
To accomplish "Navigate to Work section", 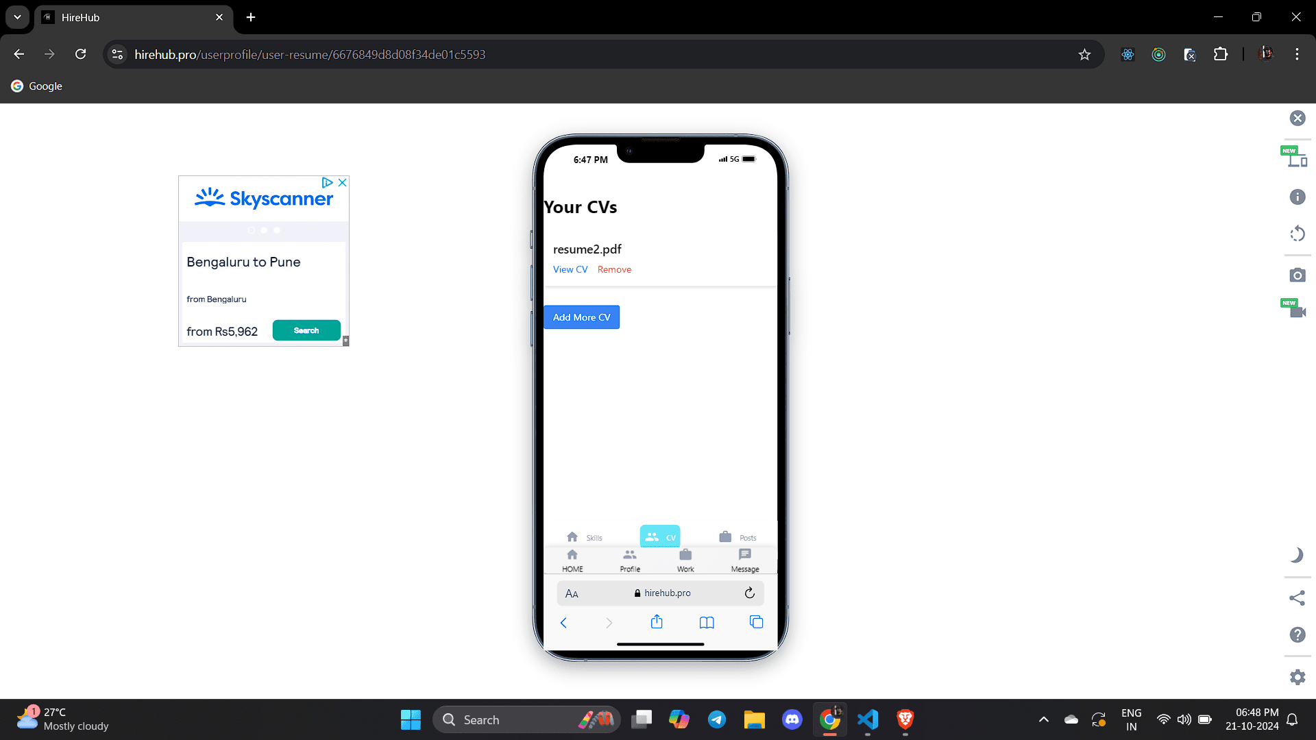I will [685, 559].
